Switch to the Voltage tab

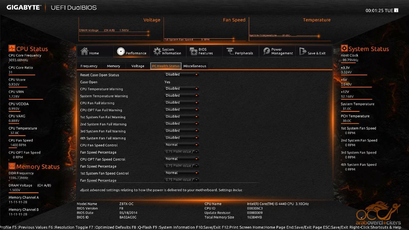coord(138,66)
